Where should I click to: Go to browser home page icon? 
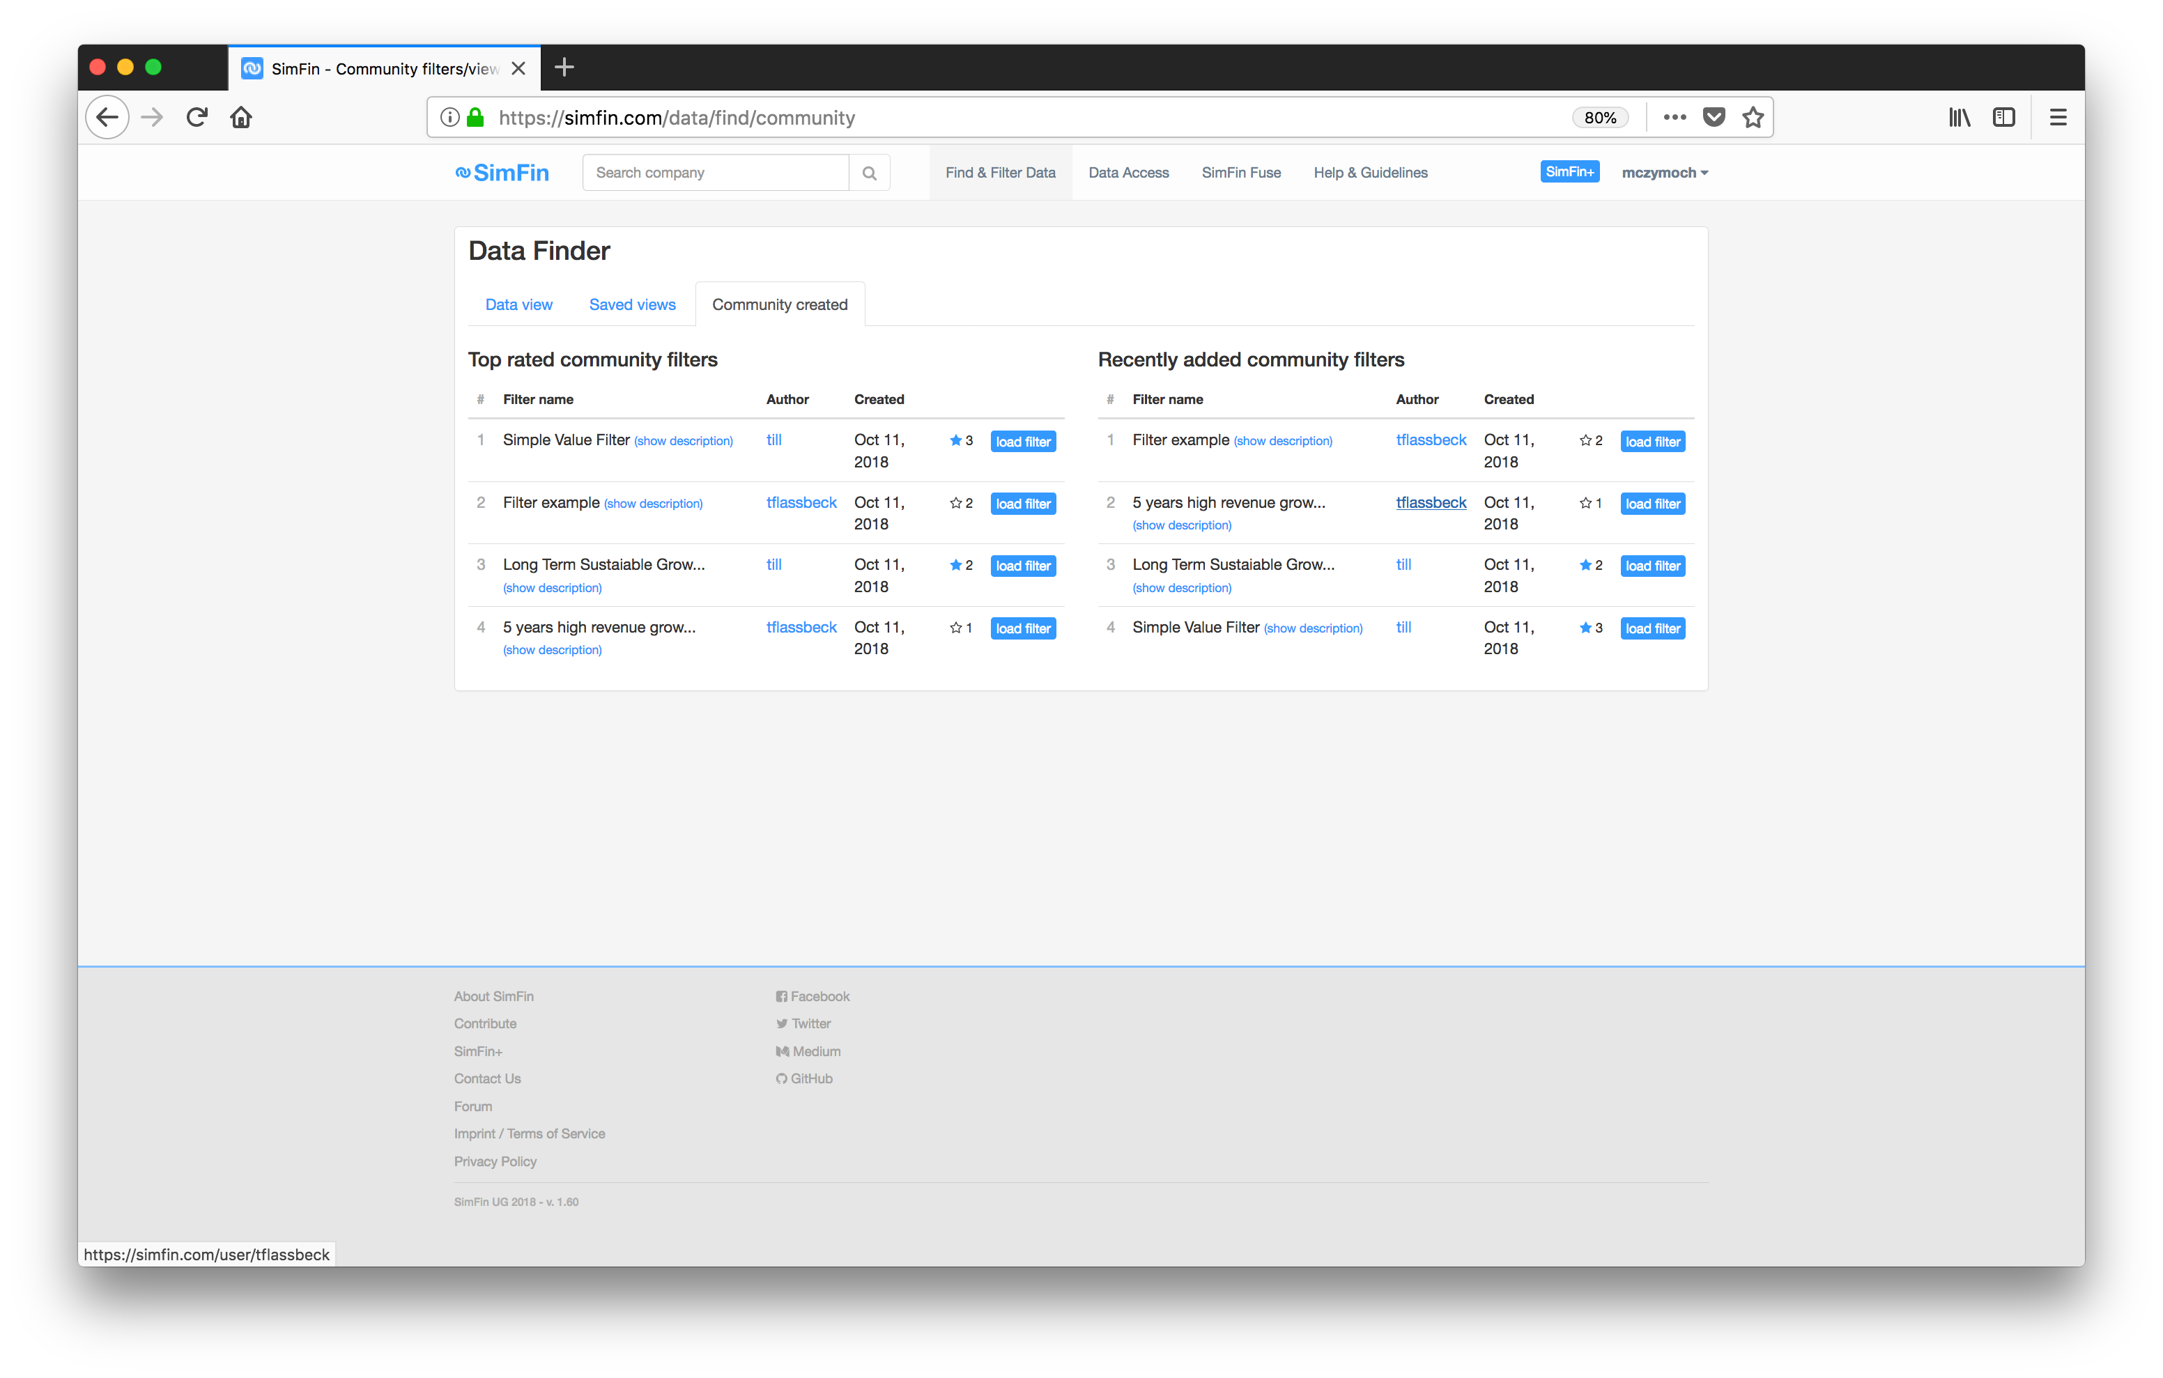(x=240, y=118)
